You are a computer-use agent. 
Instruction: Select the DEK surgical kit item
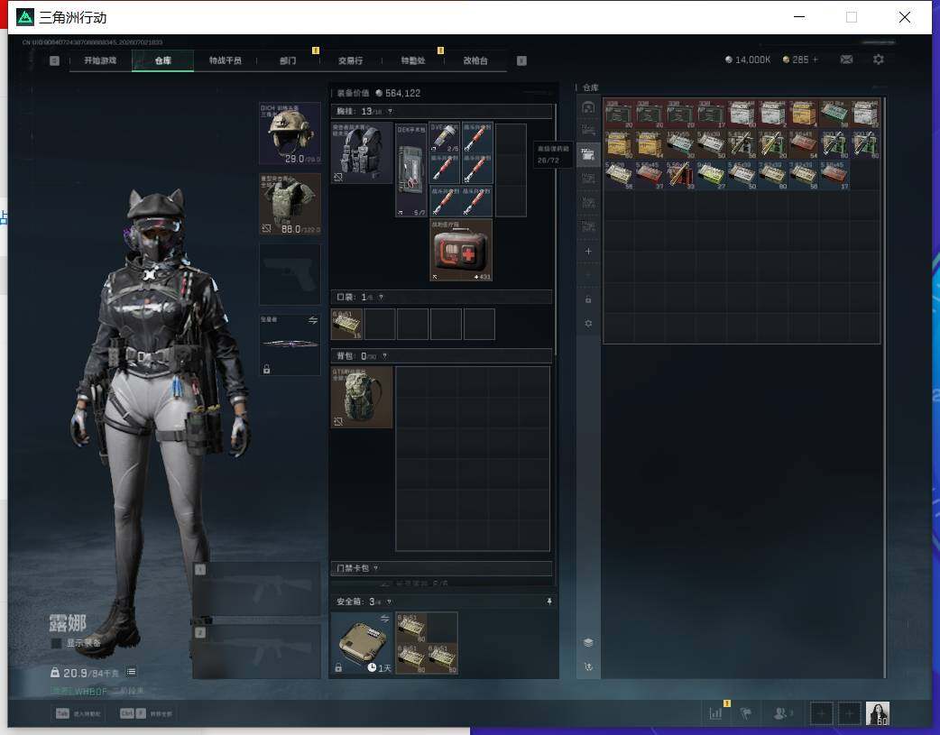pyautogui.click(x=411, y=170)
